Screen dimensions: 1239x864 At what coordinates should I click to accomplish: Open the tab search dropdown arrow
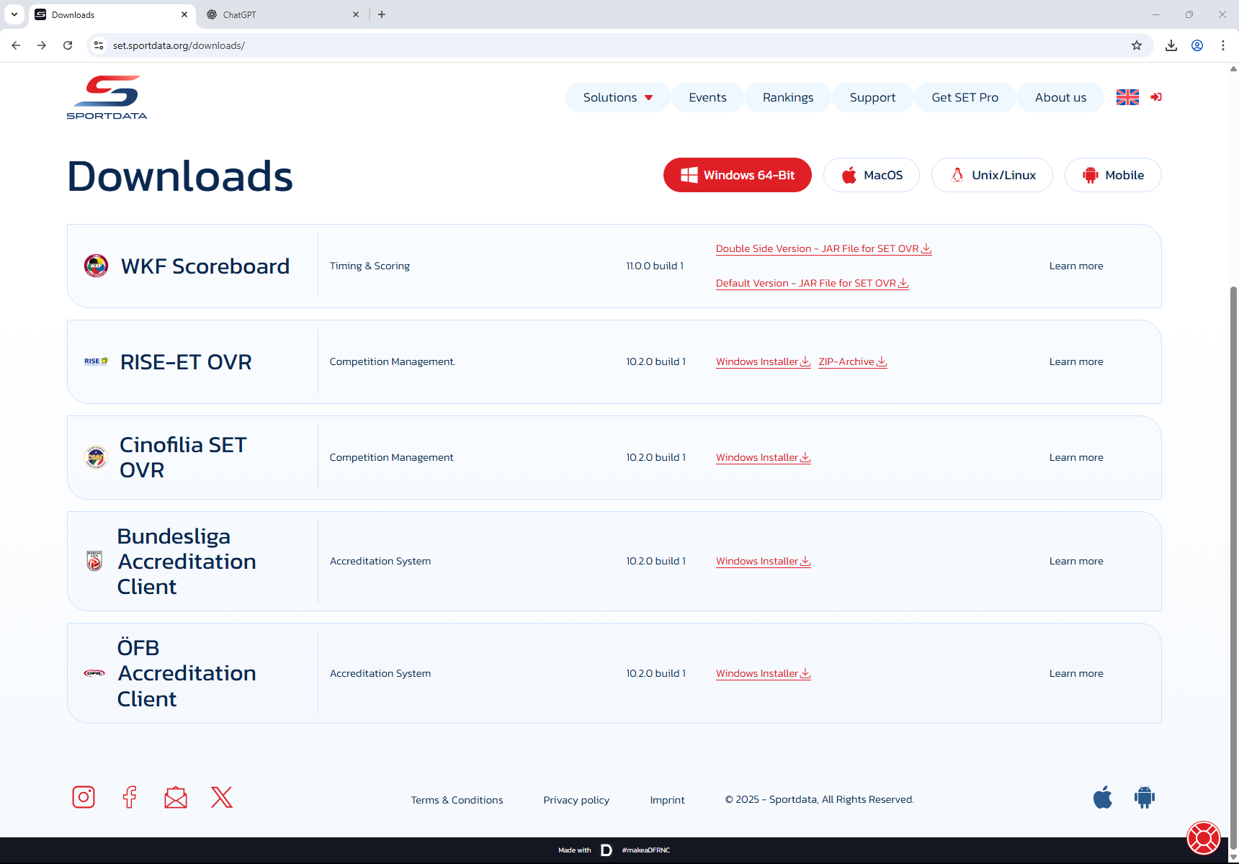(x=14, y=14)
